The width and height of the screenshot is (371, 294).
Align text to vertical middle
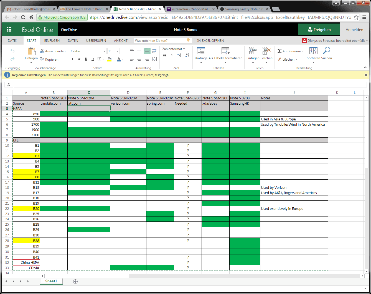pyautogui.click(x=139, y=51)
